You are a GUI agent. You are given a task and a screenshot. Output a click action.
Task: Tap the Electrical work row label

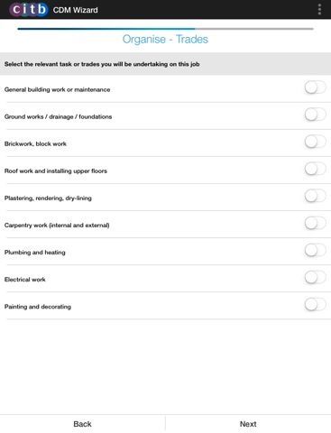click(x=25, y=280)
